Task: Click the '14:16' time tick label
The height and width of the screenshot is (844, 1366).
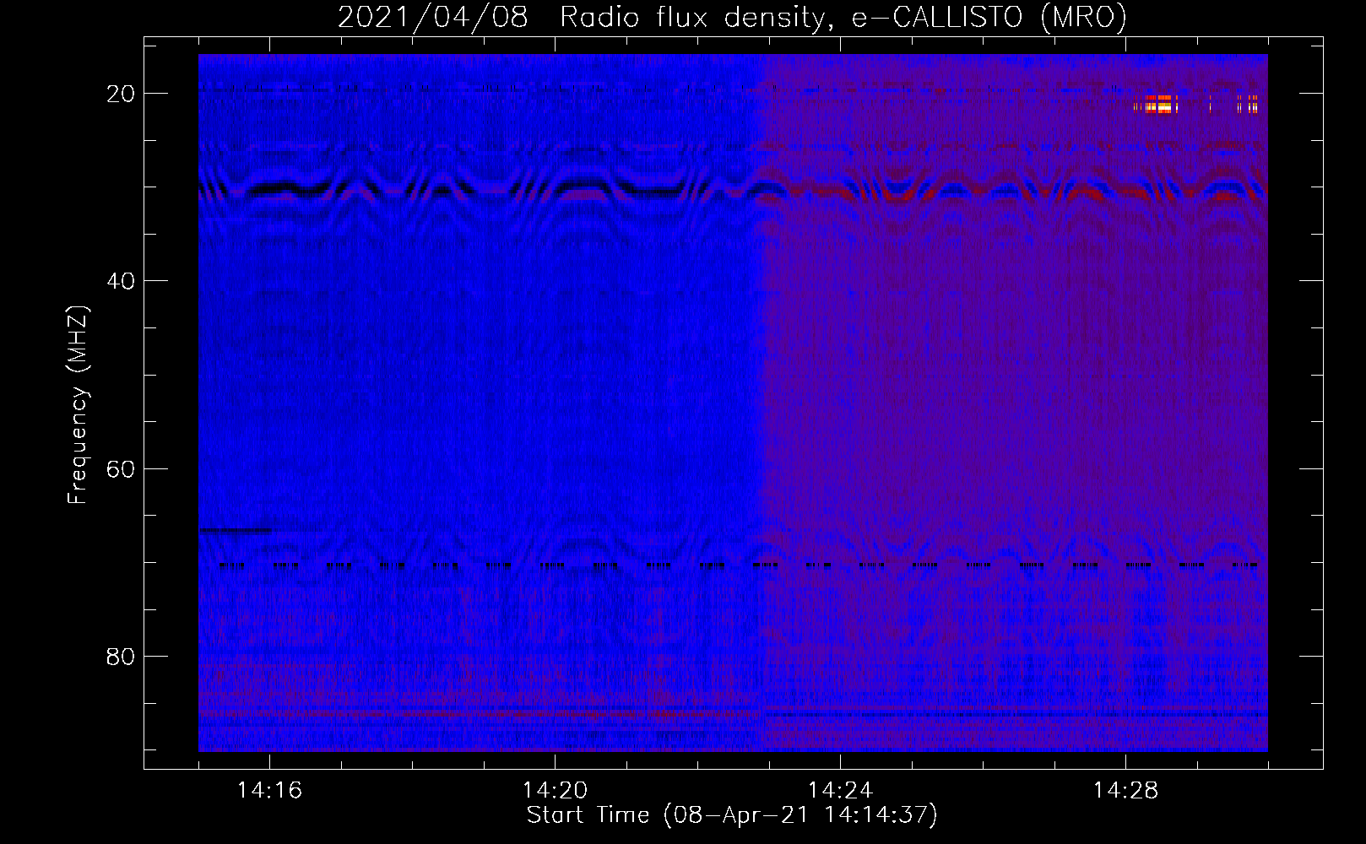Action: click(x=269, y=791)
